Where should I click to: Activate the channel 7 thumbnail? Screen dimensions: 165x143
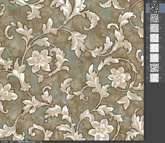pyautogui.click(x=154, y=68)
